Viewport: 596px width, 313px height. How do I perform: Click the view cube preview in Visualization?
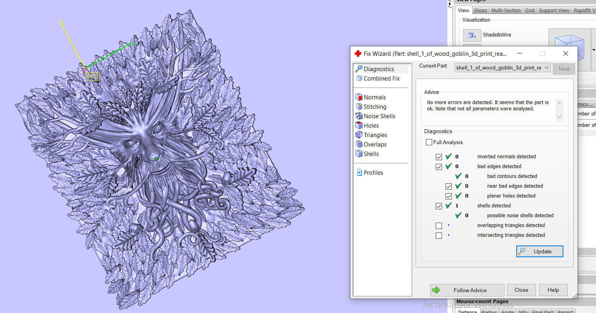point(569,50)
